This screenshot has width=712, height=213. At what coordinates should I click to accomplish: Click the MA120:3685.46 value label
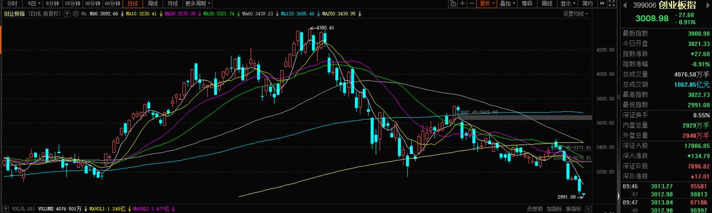[298, 13]
